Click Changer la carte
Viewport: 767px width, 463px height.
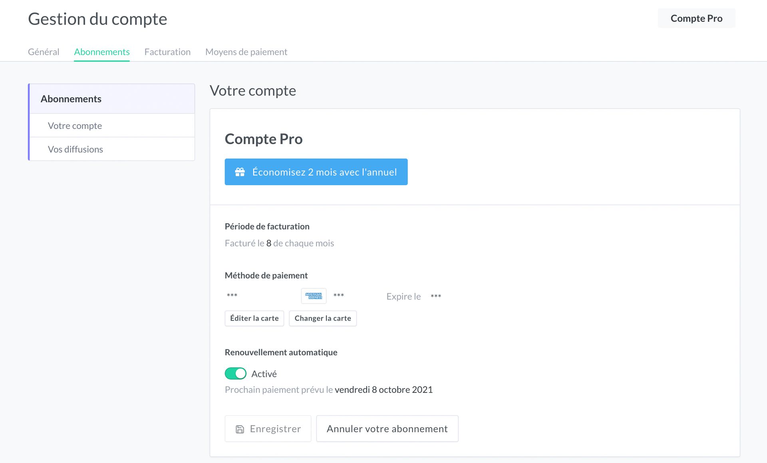pyautogui.click(x=323, y=318)
